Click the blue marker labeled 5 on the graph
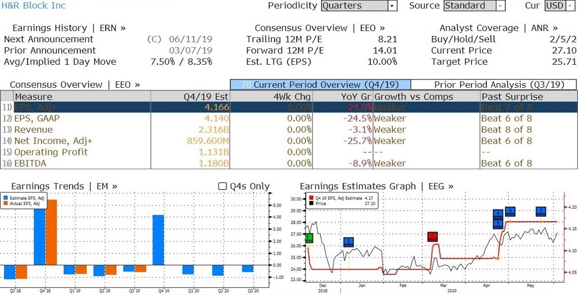The height and width of the screenshot is (295, 578). coord(510,212)
